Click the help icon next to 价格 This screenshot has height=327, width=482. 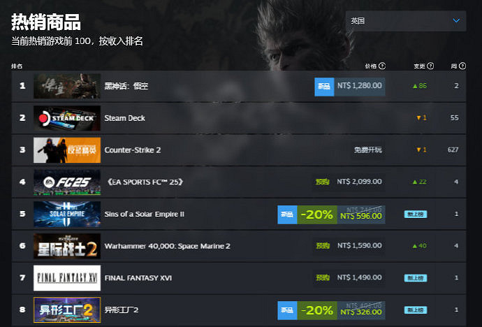[x=382, y=66]
